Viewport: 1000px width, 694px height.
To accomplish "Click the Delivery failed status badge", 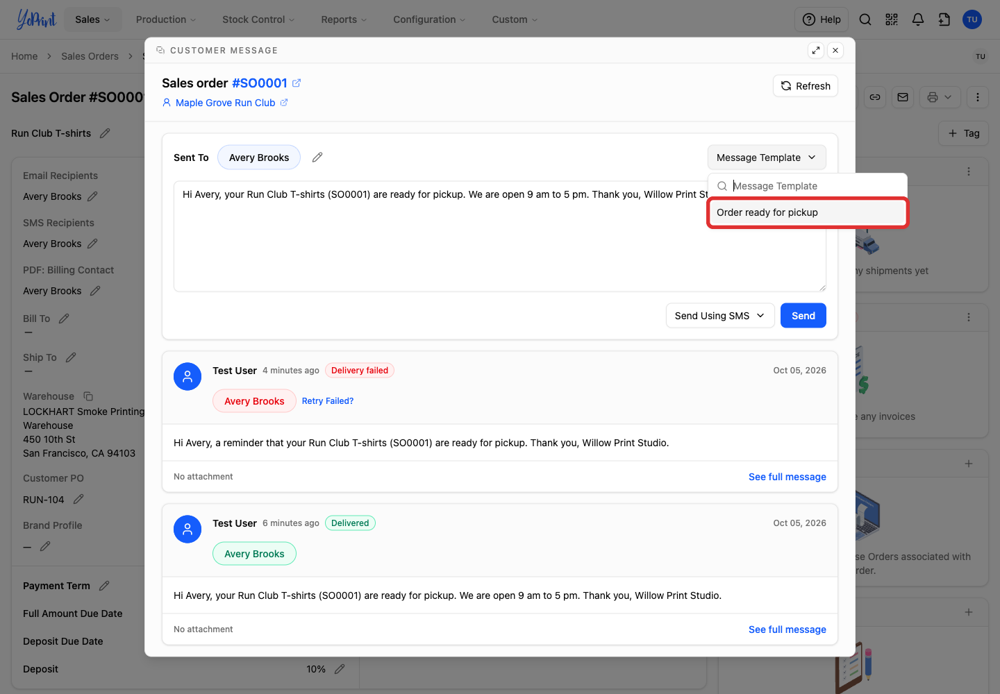I will 360,371.
